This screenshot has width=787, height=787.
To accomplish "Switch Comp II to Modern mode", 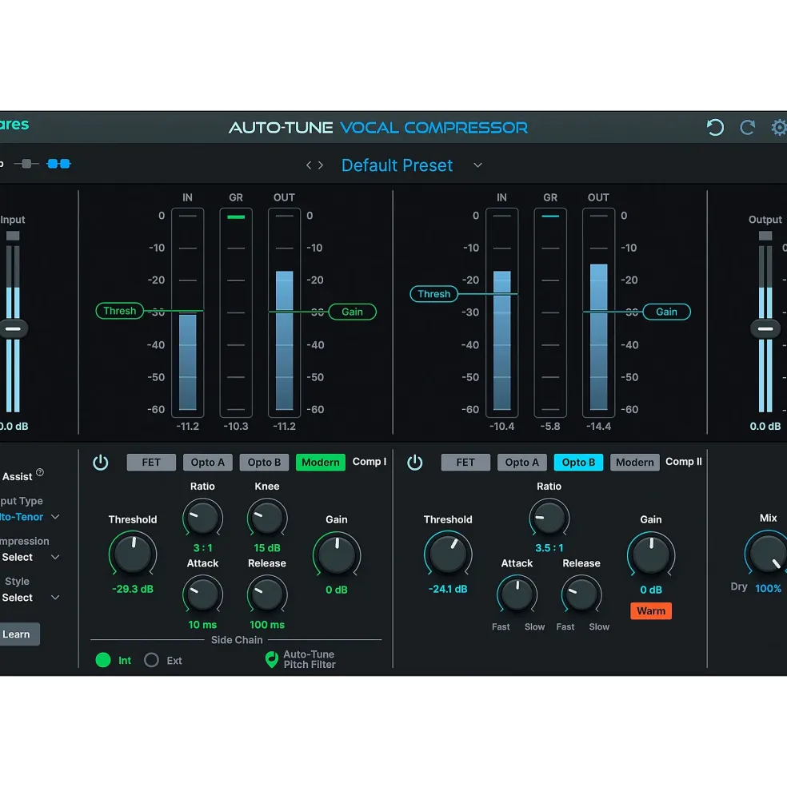I will coord(635,463).
